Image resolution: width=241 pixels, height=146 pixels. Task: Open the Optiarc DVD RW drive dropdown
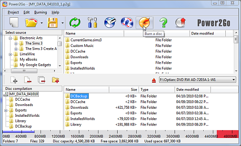(198, 80)
